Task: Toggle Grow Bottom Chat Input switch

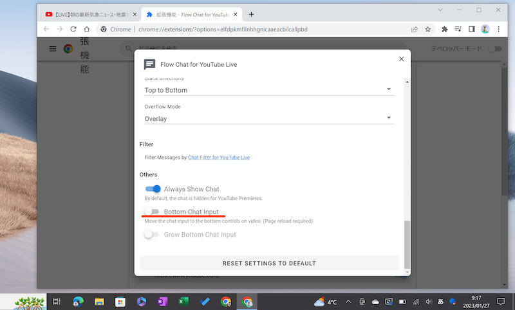Action: click(x=151, y=235)
